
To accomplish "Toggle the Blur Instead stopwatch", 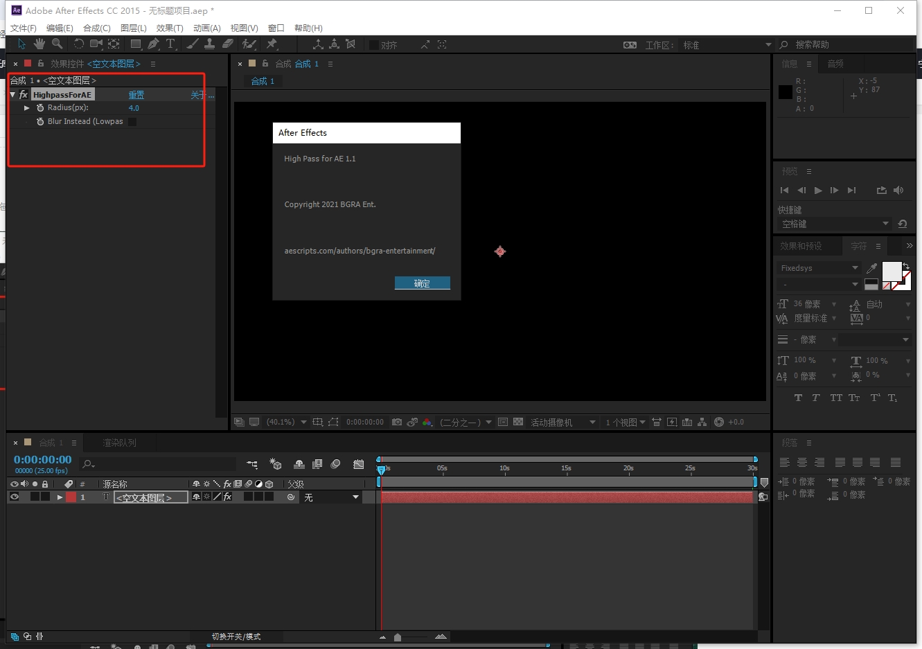I will 40,122.
